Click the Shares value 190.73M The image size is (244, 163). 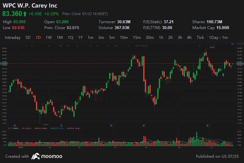(214, 22)
